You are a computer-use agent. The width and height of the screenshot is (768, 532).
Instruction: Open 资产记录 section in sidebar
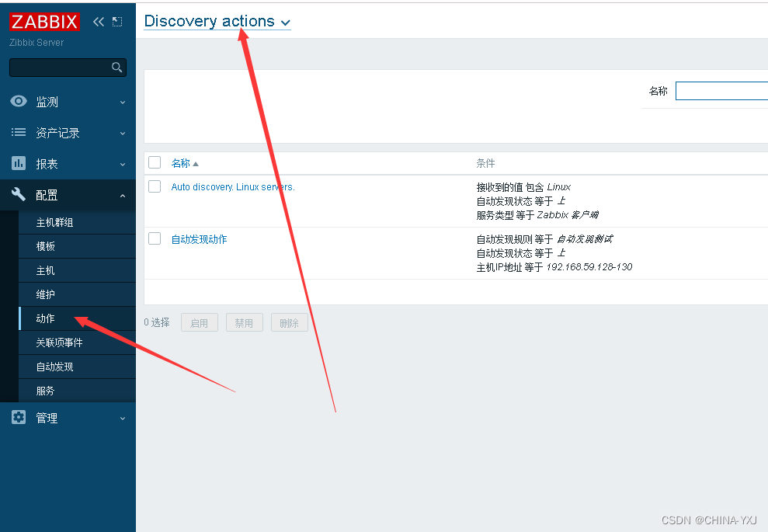(x=68, y=133)
